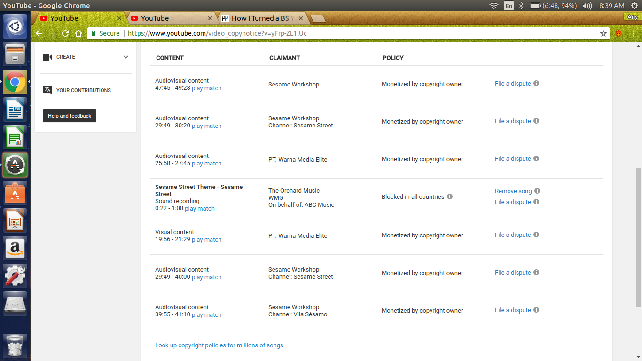The width and height of the screenshot is (642, 361).
Task: Open the En keyboard language menu
Action: [x=509, y=6]
